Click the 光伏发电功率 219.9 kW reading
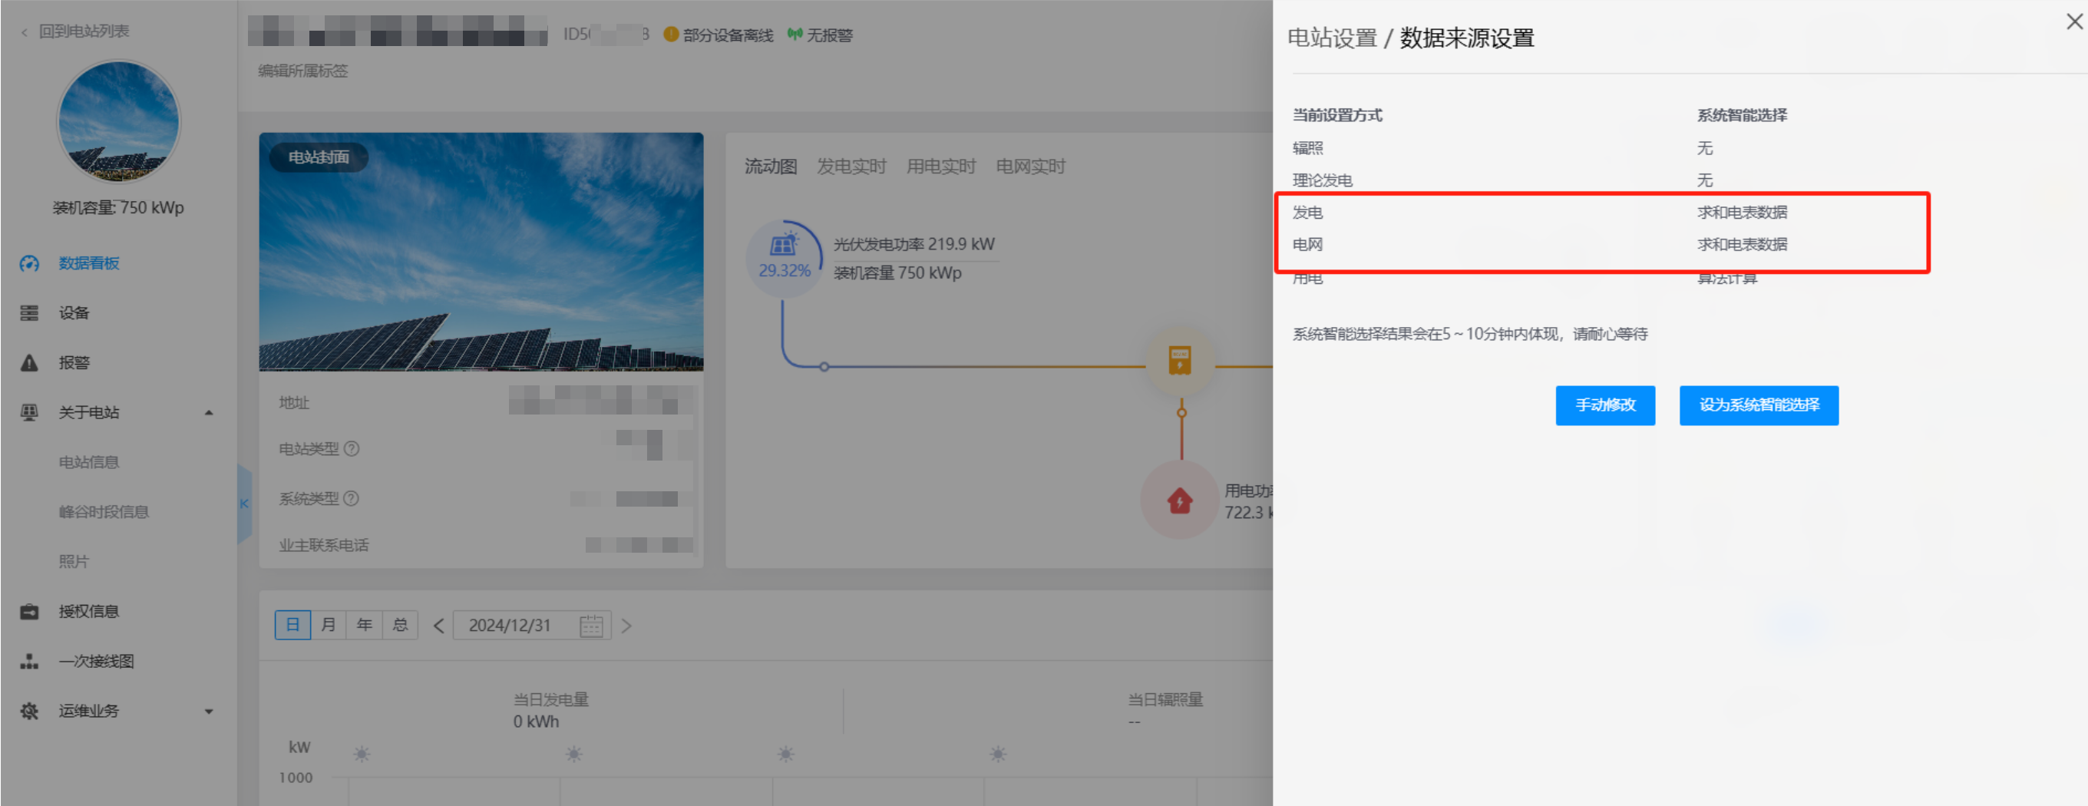The image size is (2088, 806). coord(914,244)
